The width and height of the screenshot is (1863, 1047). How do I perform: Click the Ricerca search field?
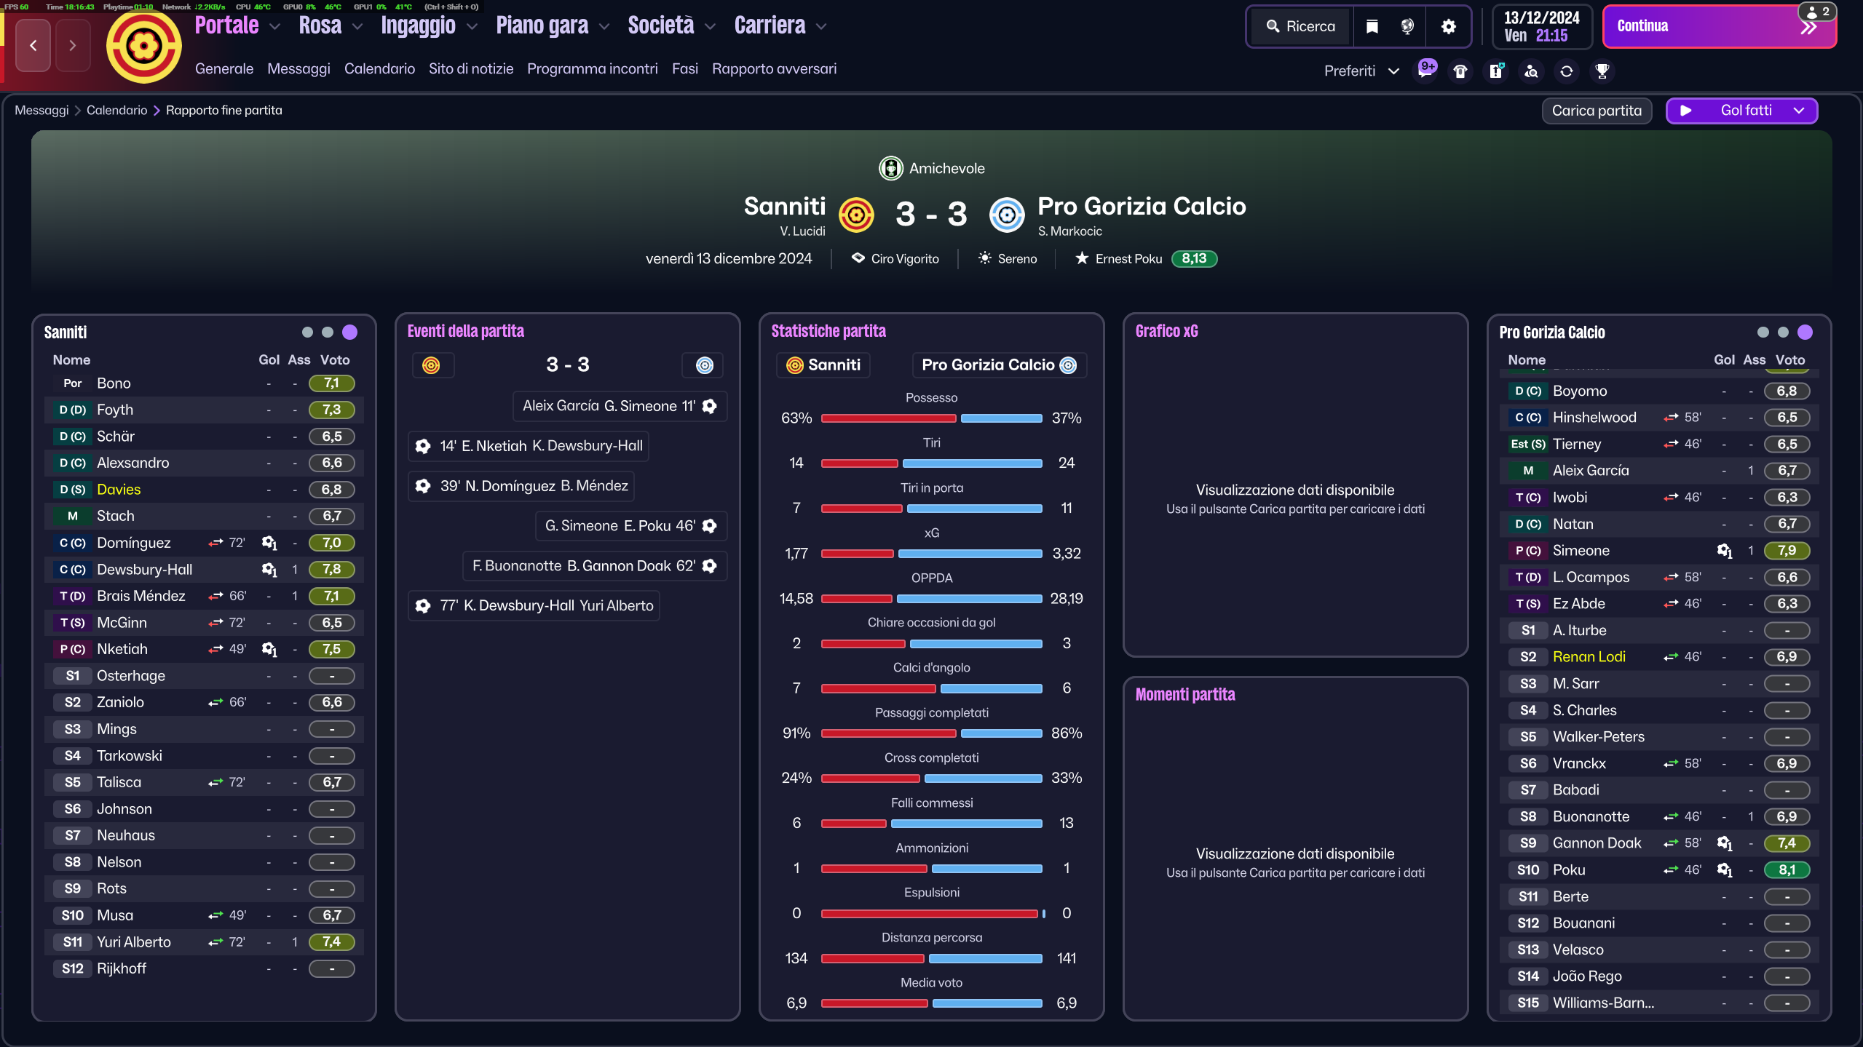(x=1300, y=27)
